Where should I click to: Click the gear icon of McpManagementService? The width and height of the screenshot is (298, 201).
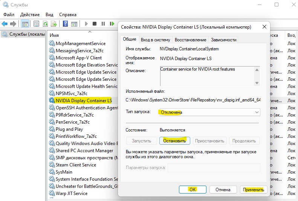52,43
